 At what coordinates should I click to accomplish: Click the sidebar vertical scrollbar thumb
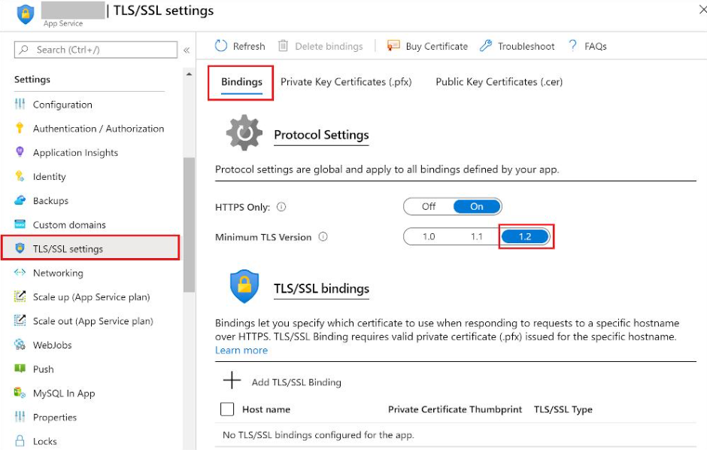pyautogui.click(x=189, y=224)
